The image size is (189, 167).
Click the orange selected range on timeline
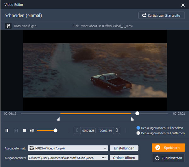[x=96, y=113]
